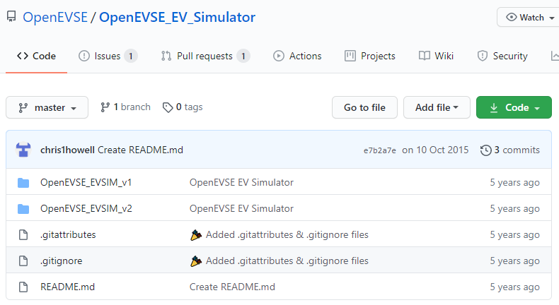Image resolution: width=559 pixels, height=305 pixels.
Task: Open the README.md file
Action: [x=68, y=287]
